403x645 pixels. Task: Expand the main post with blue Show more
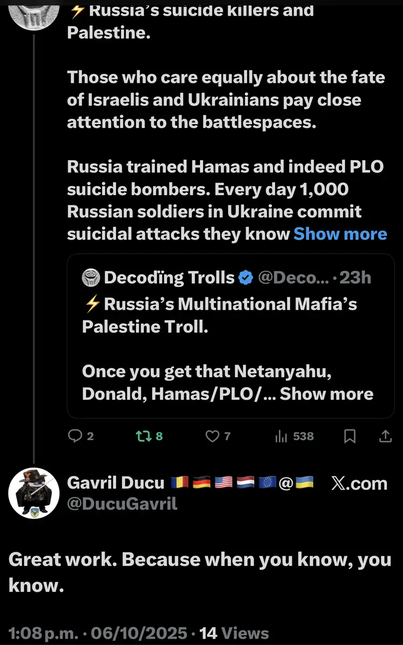pyautogui.click(x=340, y=234)
